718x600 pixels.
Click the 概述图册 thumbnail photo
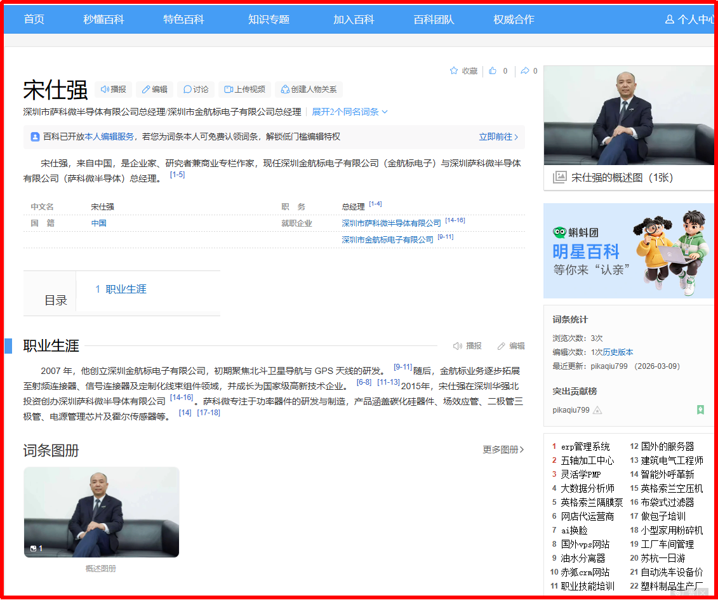[x=102, y=512]
